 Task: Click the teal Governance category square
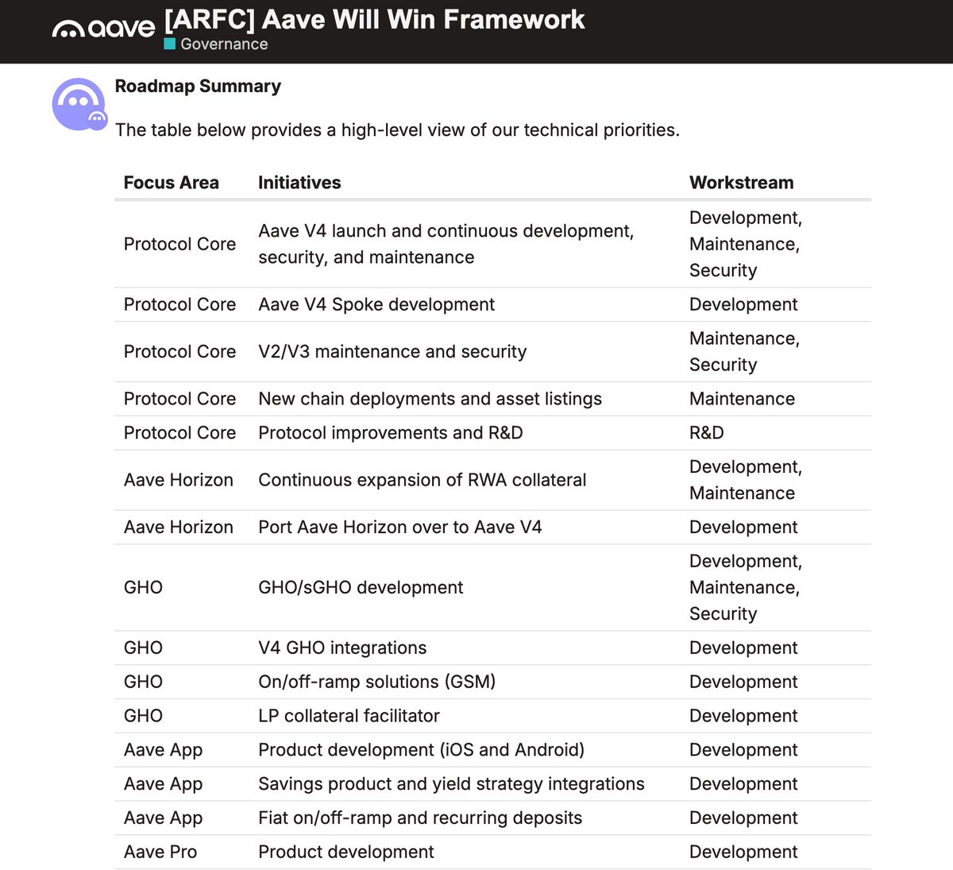pos(170,44)
